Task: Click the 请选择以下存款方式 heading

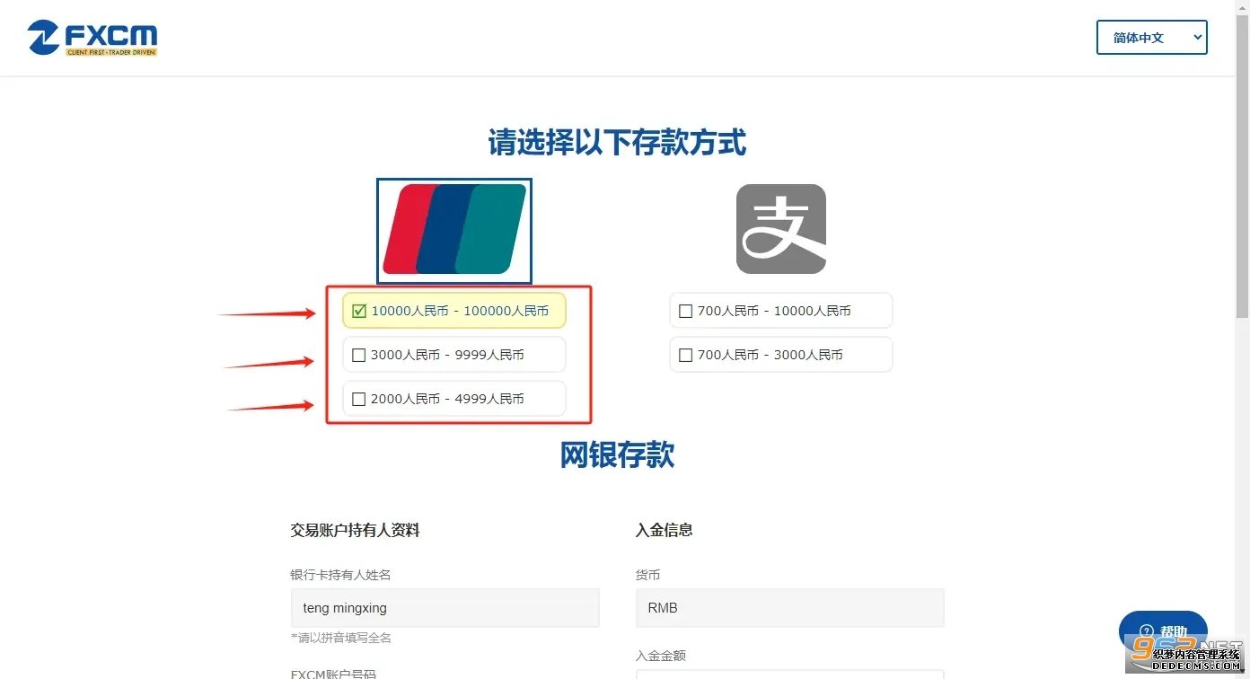Action: (617, 143)
